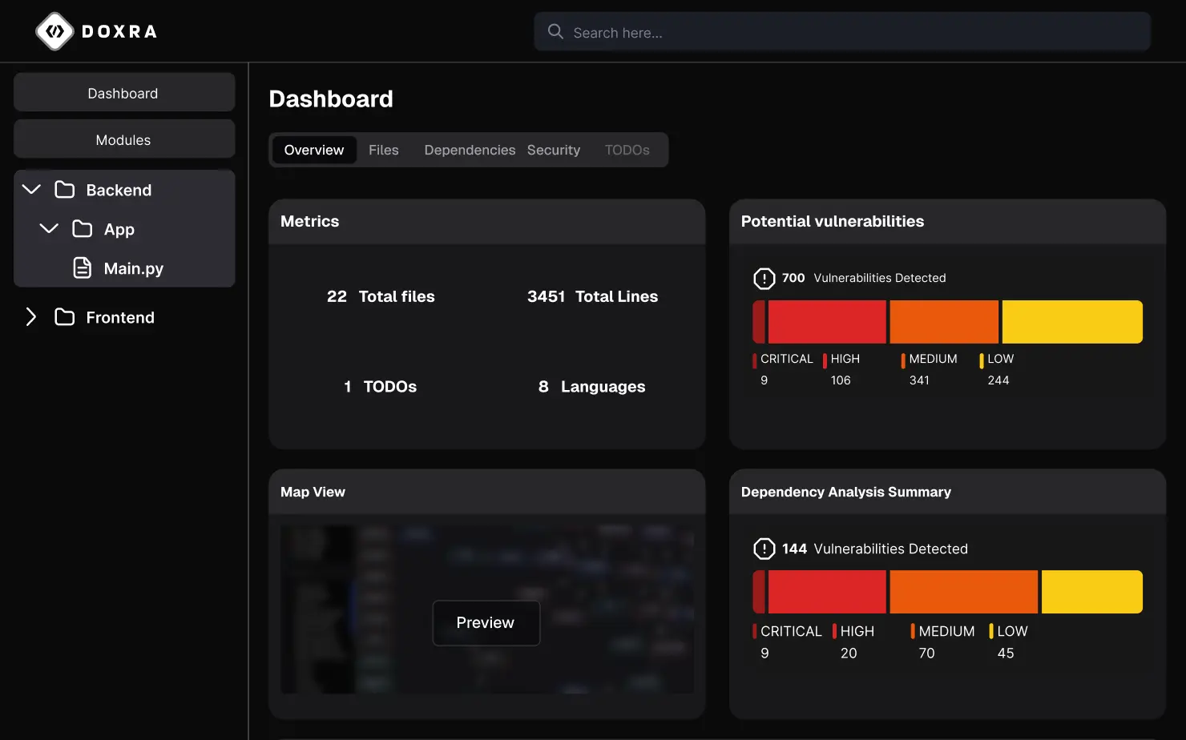Viewport: 1186px width, 740px height.
Task: Open Dashboard from the sidebar
Action: pos(124,93)
